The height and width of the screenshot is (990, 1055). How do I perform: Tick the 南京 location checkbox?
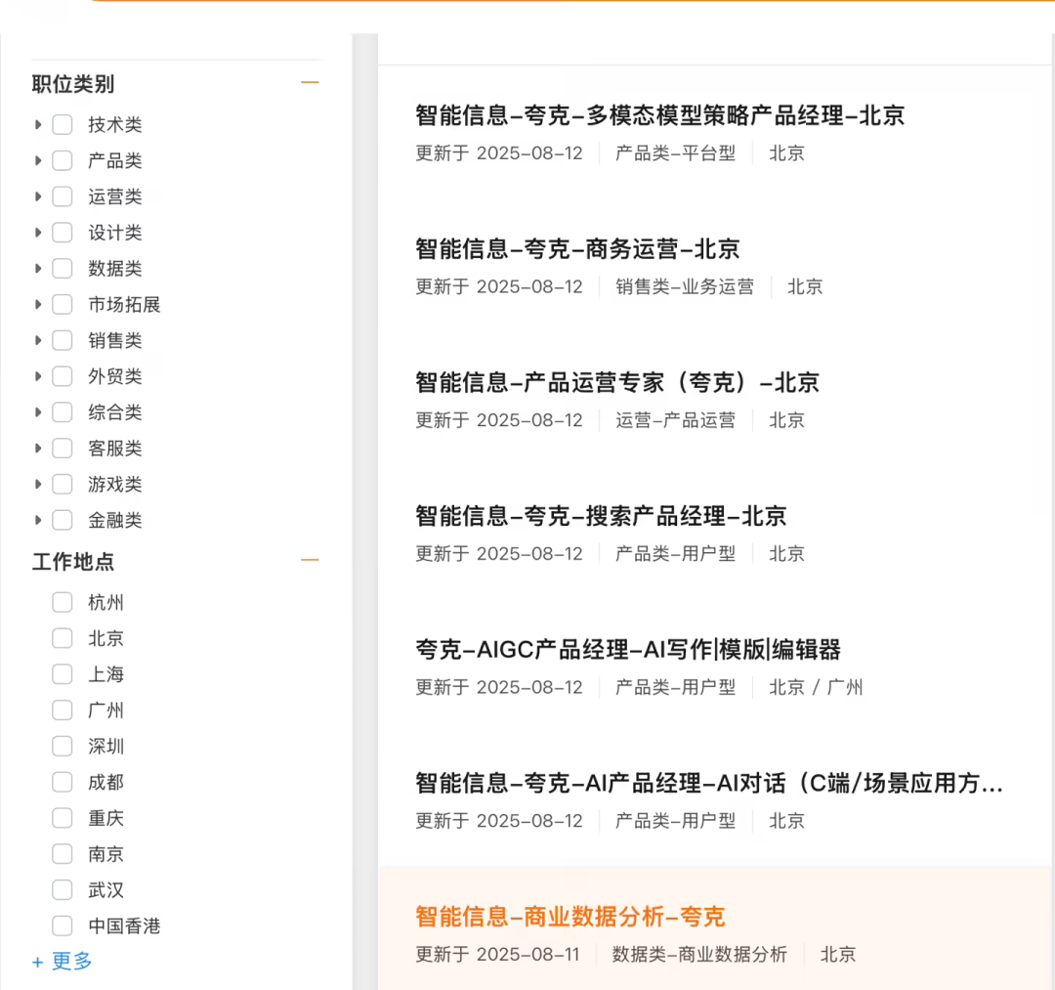63,854
